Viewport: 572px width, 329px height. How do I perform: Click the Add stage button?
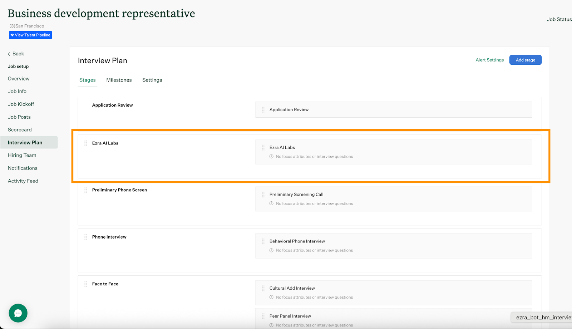coord(525,60)
